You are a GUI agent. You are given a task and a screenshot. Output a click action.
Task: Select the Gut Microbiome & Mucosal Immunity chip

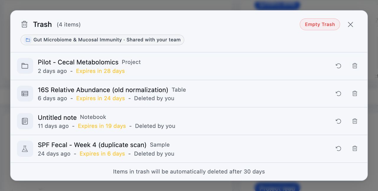102,40
